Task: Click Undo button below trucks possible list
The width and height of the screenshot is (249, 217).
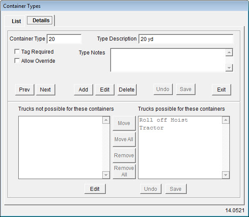Action: (x=151, y=189)
